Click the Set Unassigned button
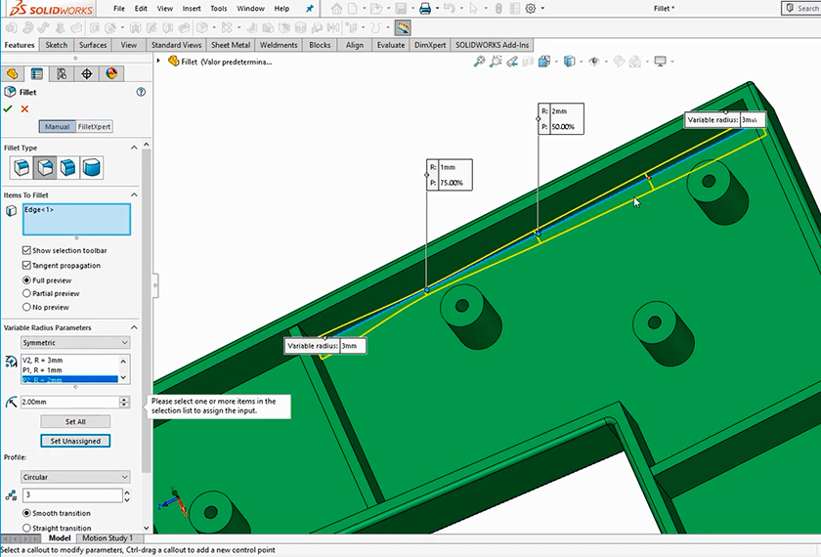The height and width of the screenshot is (557, 821). (x=75, y=441)
